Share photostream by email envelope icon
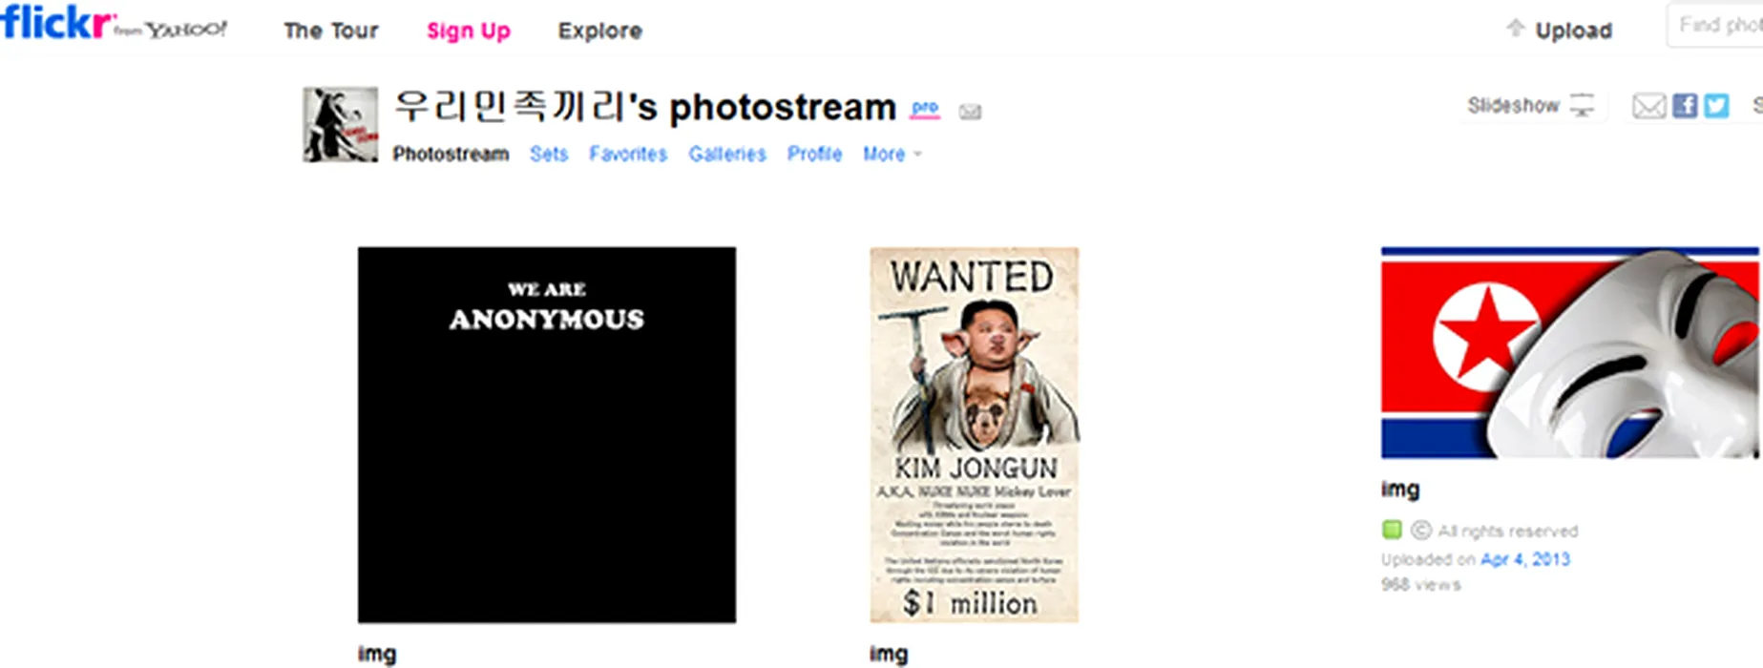1763x668 pixels. pyautogui.click(x=1648, y=106)
